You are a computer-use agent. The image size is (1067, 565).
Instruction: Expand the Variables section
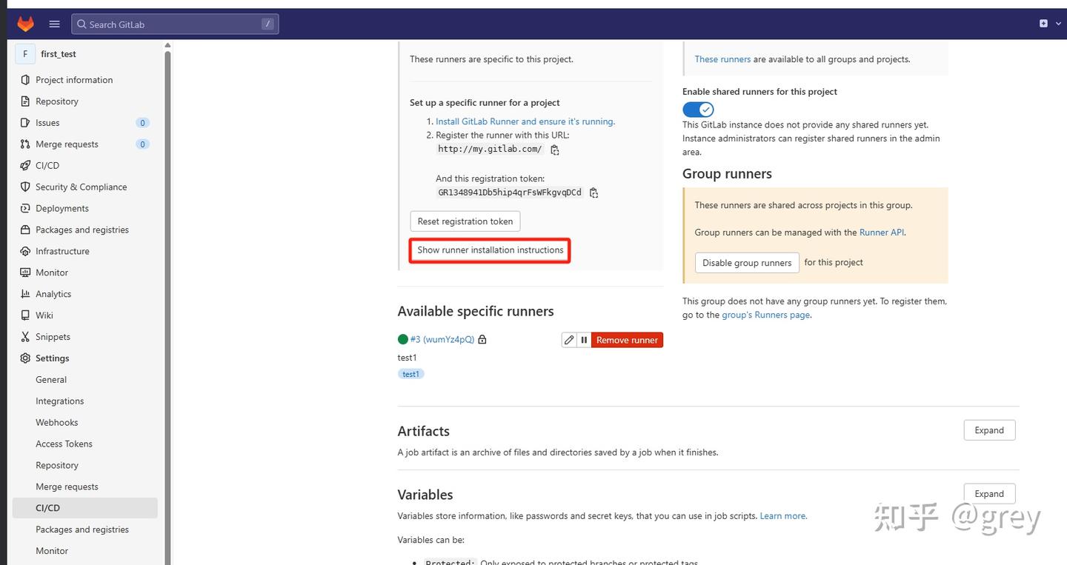tap(988, 493)
